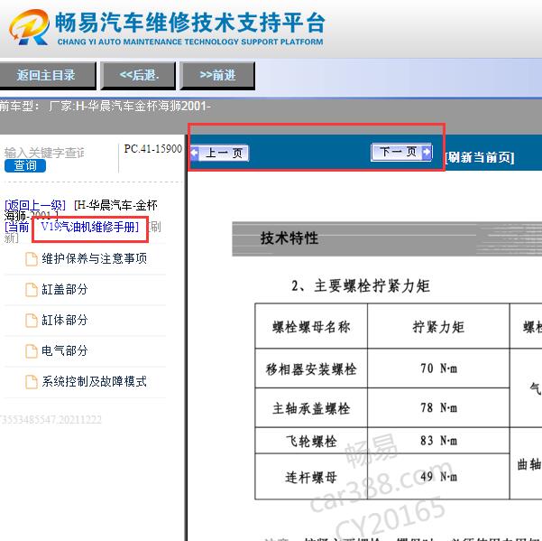Click the 83 N·m torque value
Screen dimensions: 542x541
[438, 441]
